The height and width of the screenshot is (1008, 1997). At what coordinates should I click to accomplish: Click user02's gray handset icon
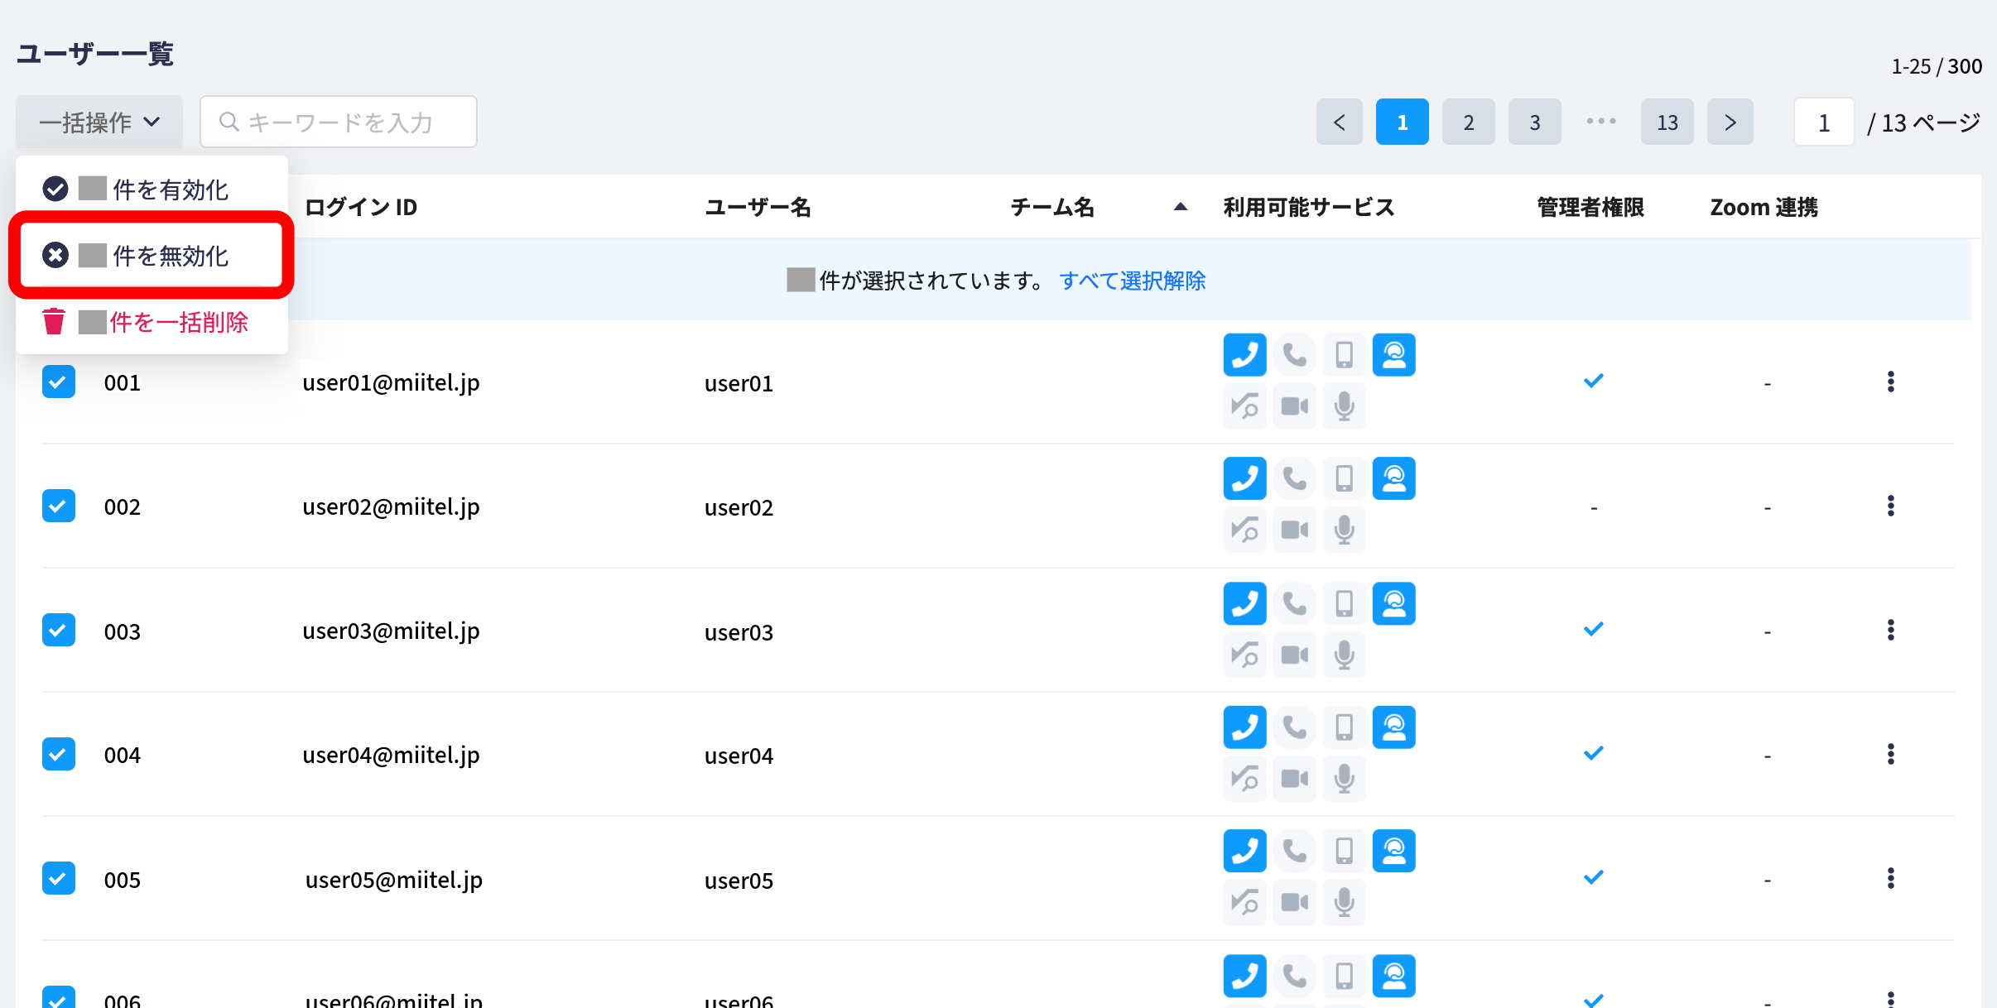click(x=1294, y=478)
